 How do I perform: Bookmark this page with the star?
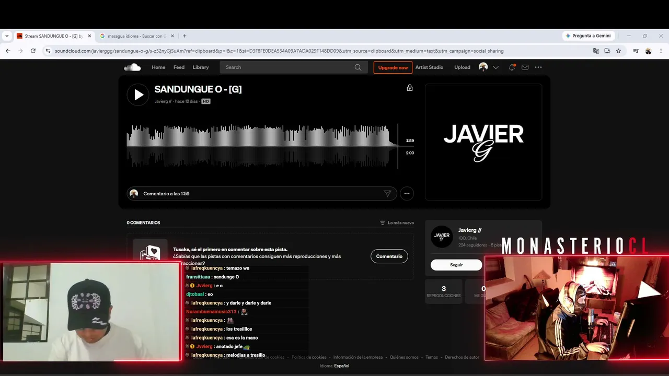(618, 51)
